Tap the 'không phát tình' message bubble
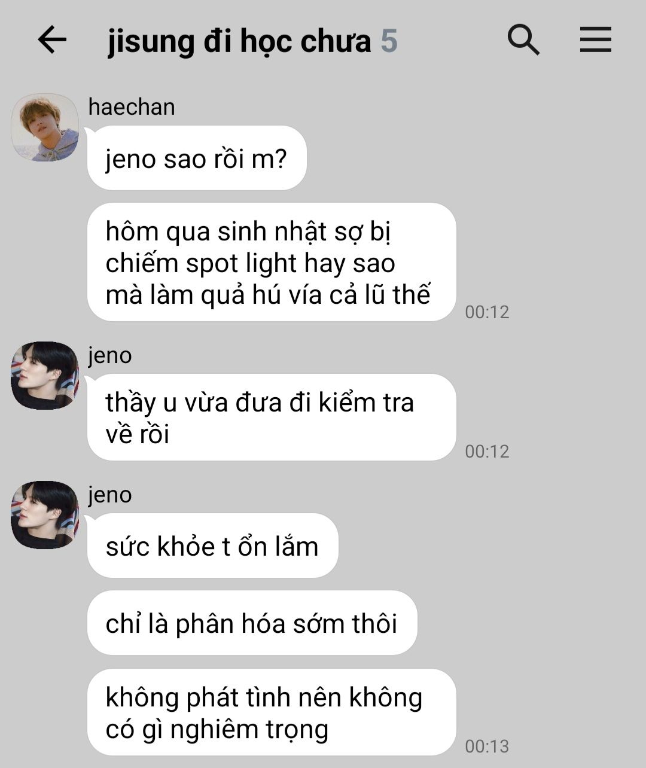This screenshot has width=646, height=768. pyautogui.click(x=272, y=712)
